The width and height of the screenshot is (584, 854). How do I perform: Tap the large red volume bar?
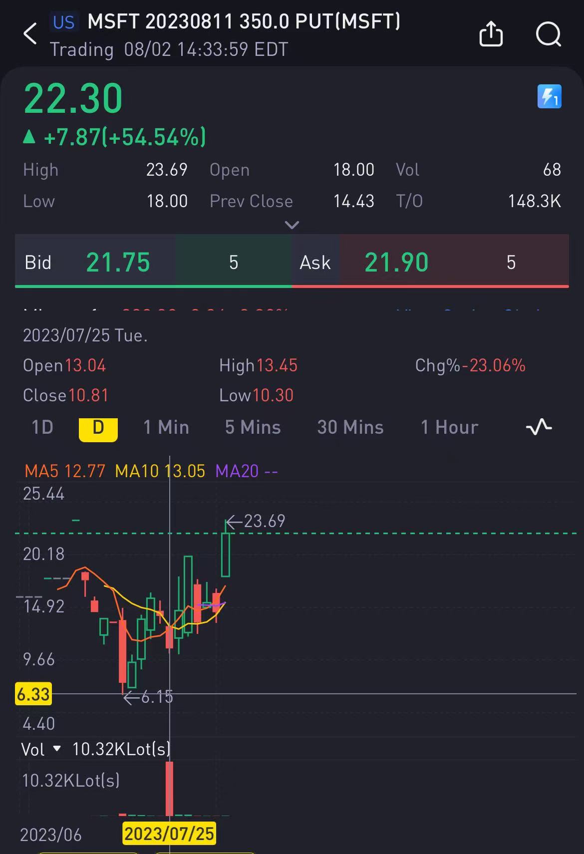pyautogui.click(x=170, y=789)
